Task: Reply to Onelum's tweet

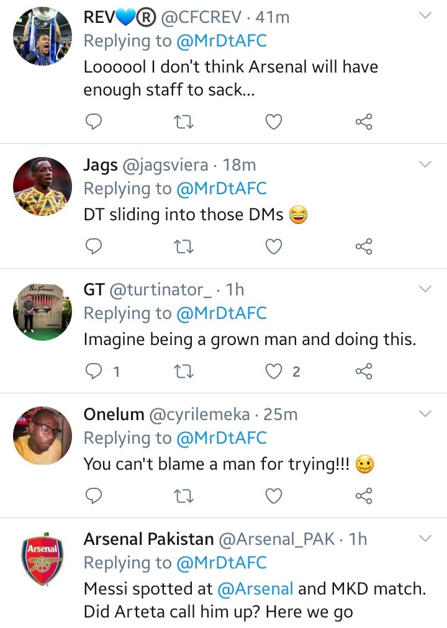Action: [93, 496]
